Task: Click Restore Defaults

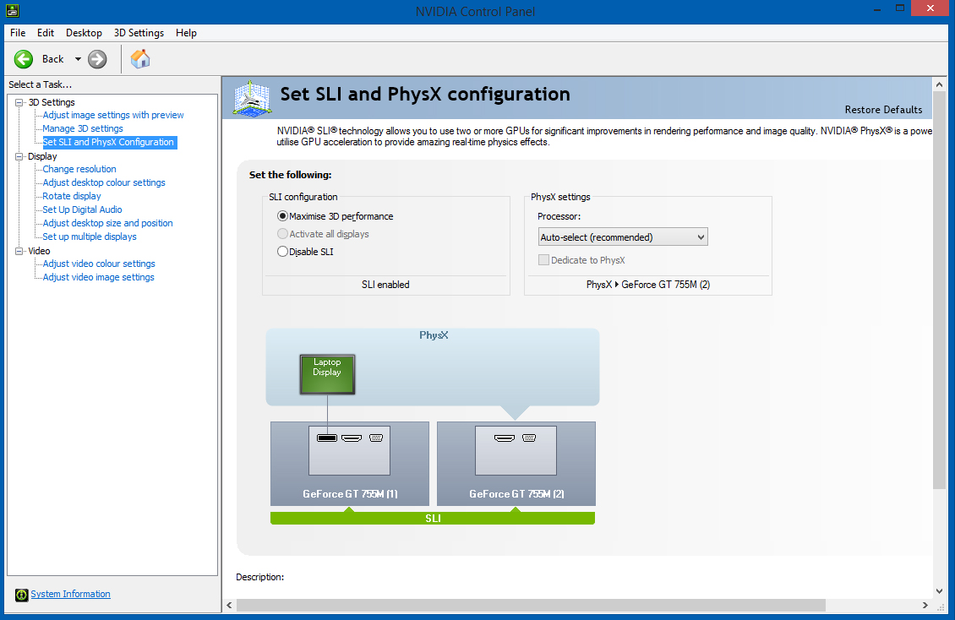Action: [883, 110]
